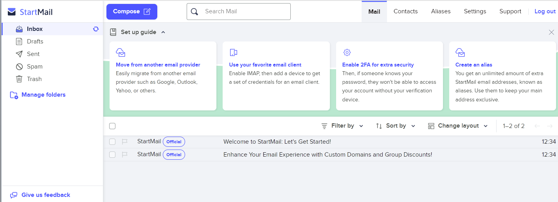
Task: Click the feedback chat bubbles icon
Action: pyautogui.click(x=14, y=195)
